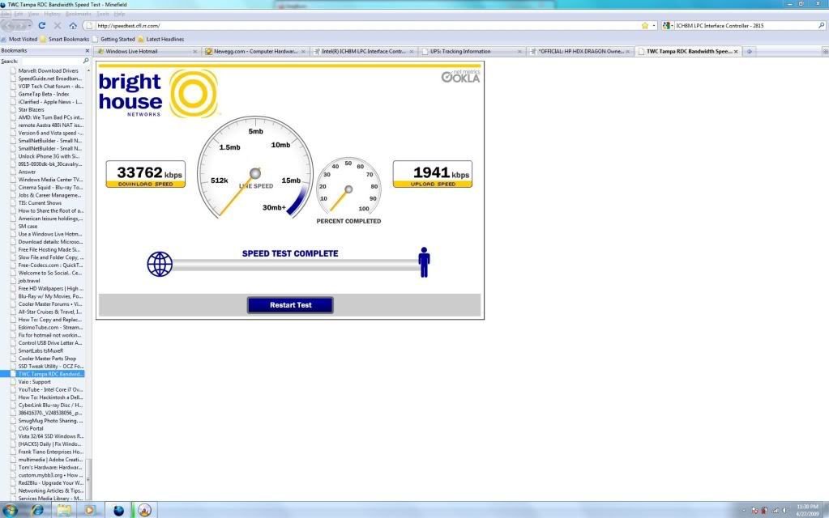The width and height of the screenshot is (829, 518).
Task: Open a new tab with the plus button
Action: click(x=749, y=51)
